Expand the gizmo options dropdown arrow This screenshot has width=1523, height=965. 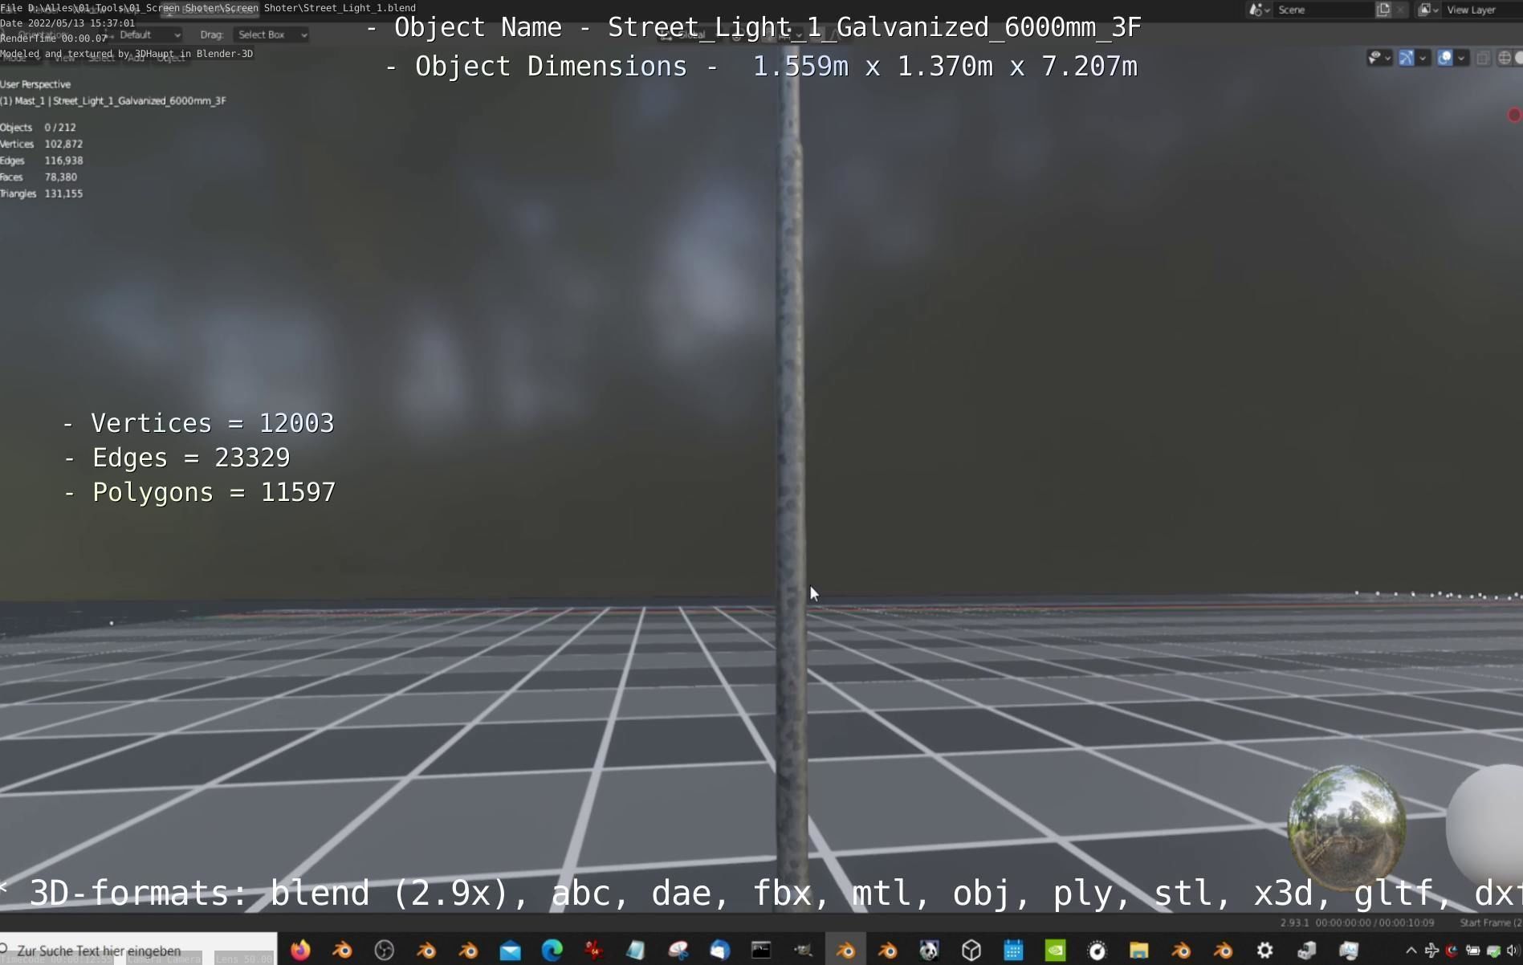click(x=1423, y=58)
